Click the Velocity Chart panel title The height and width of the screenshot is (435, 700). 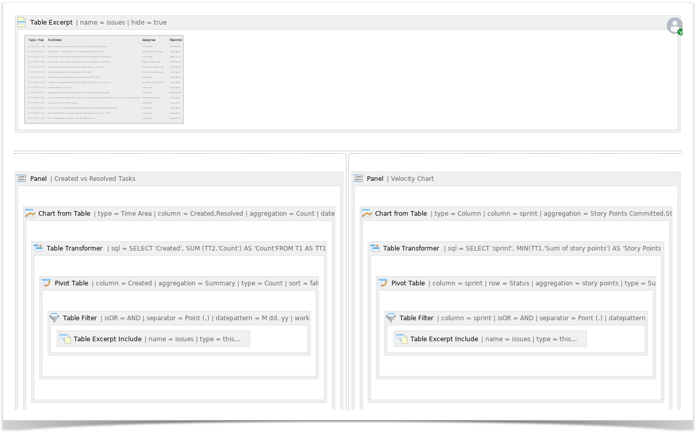(412, 178)
